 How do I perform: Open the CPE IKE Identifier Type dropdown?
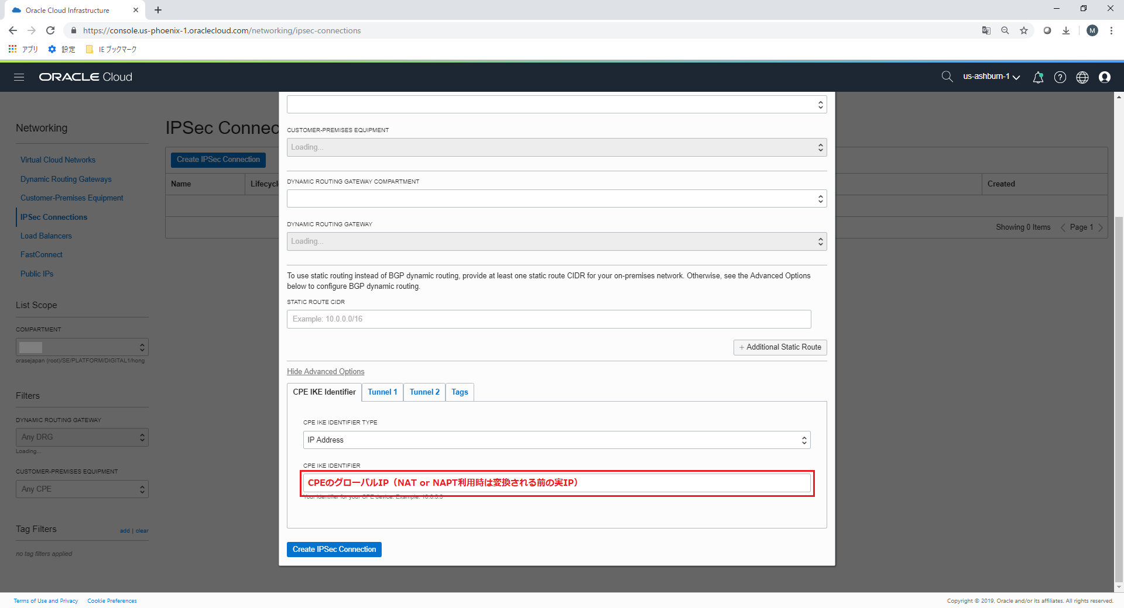tap(557, 440)
